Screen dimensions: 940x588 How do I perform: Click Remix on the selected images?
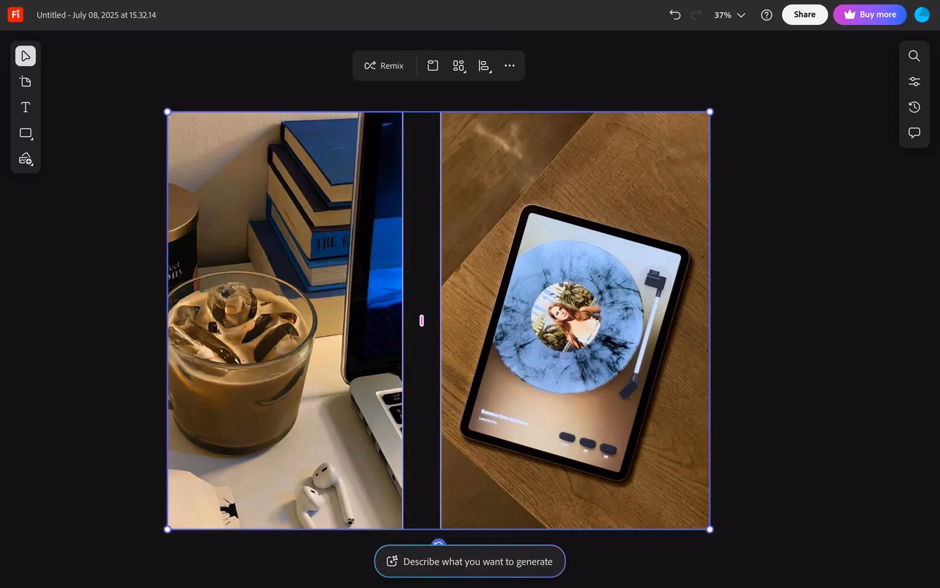pyautogui.click(x=383, y=66)
